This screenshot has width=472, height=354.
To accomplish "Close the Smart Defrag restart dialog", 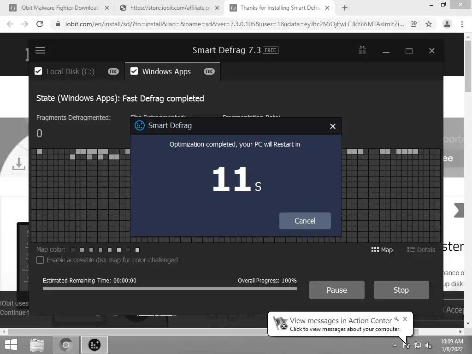I will [x=332, y=126].
